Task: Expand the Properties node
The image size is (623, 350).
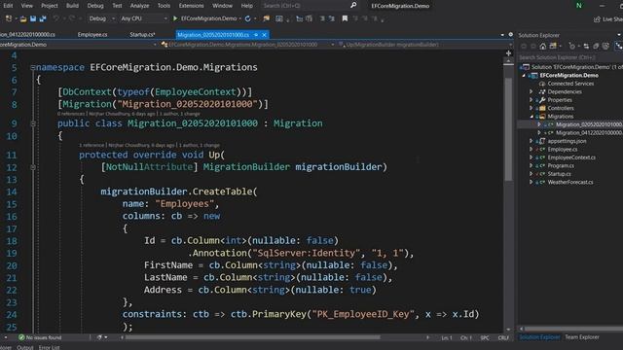Action: [531, 100]
